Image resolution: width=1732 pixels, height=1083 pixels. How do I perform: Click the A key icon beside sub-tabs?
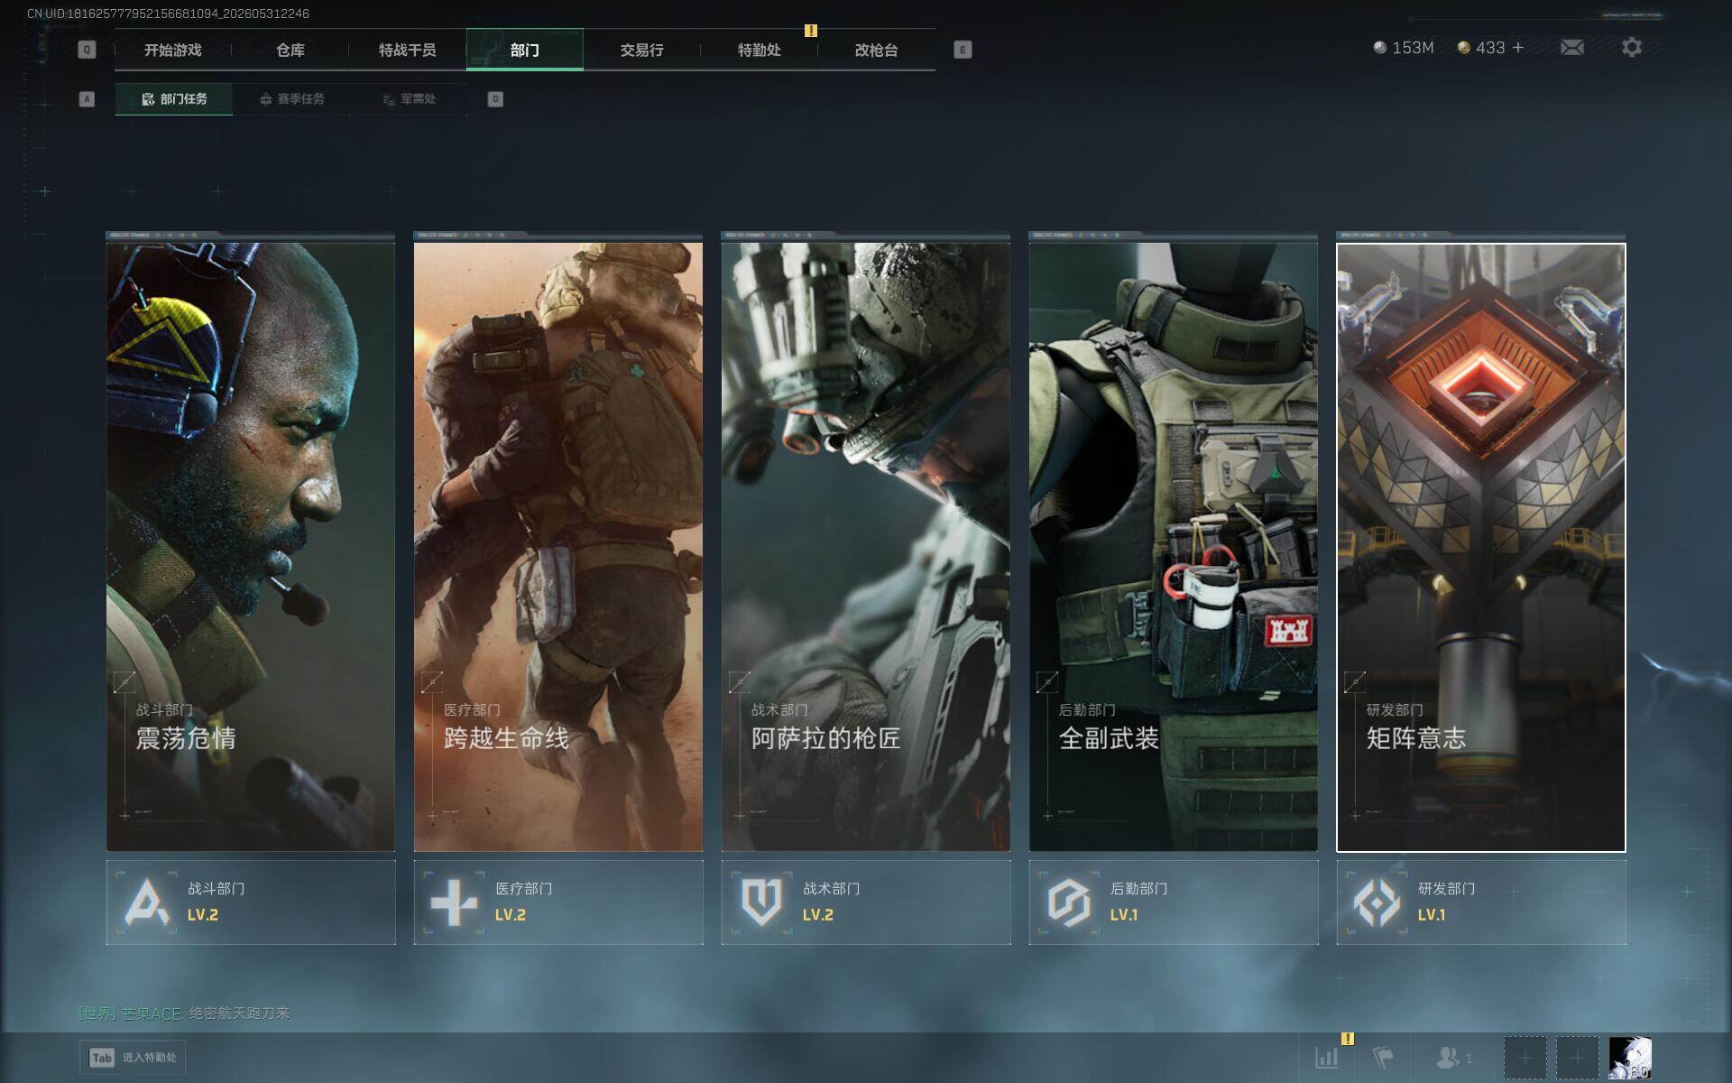[x=87, y=99]
